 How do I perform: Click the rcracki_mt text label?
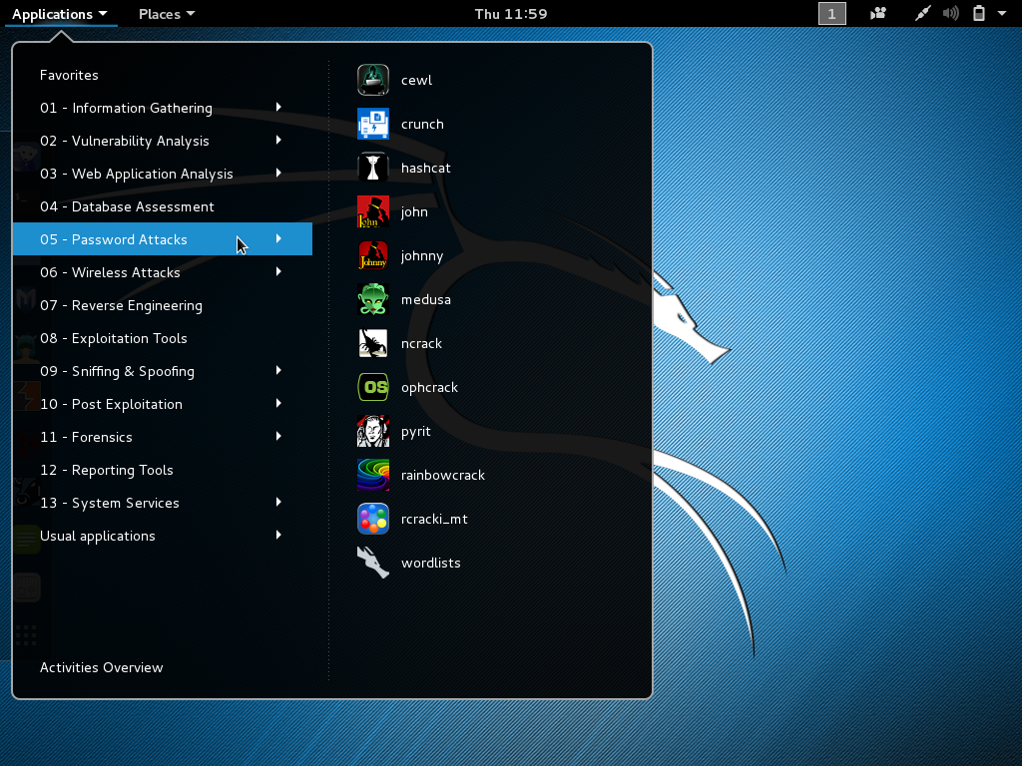(x=434, y=519)
